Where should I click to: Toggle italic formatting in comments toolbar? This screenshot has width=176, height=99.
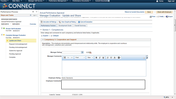[x=100, y=57]
